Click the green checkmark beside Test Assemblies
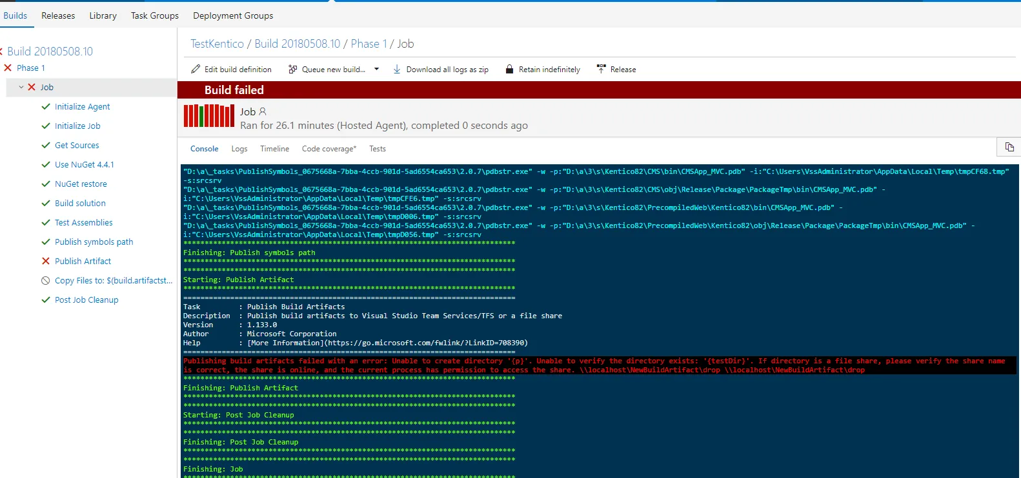This screenshot has height=478, width=1021. [x=46, y=222]
